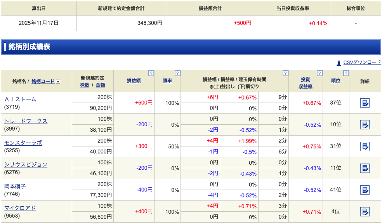Sort by 株数 header link
The image size is (382, 223).
click(x=85, y=85)
